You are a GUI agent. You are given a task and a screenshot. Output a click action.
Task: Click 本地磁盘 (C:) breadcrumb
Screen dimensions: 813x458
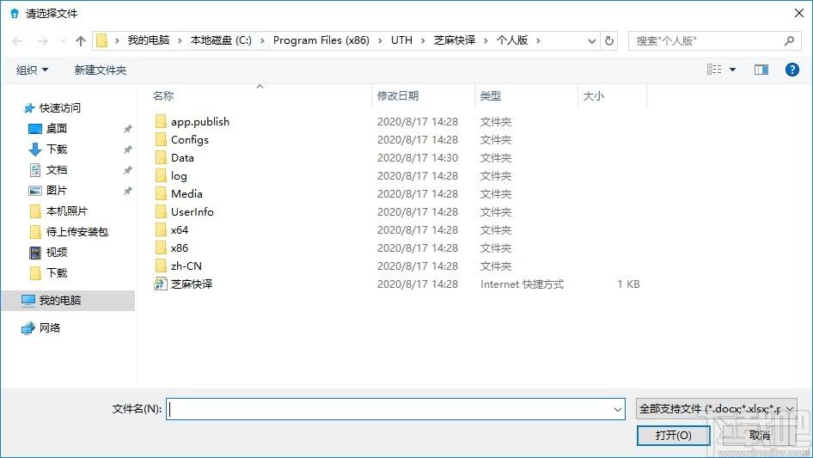[x=221, y=40]
